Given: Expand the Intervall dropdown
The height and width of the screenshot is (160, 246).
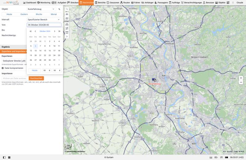Looking at the screenshot, I should coord(44,20).
